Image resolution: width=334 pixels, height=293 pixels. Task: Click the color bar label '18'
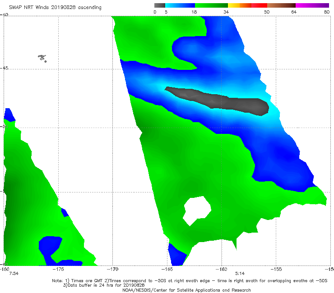(194, 12)
